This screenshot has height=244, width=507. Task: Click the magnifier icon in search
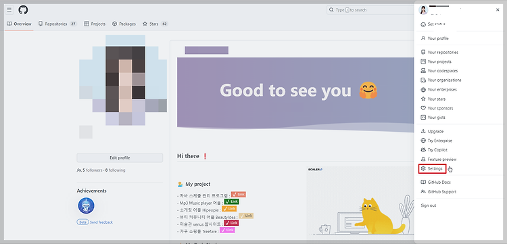pos(331,10)
